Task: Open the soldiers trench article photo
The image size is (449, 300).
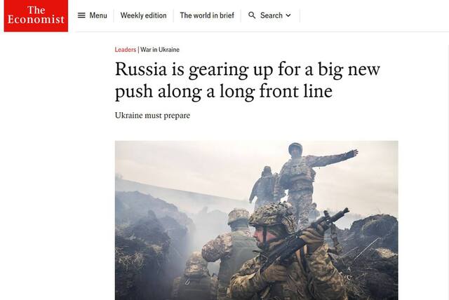Action: pyautogui.click(x=256, y=220)
